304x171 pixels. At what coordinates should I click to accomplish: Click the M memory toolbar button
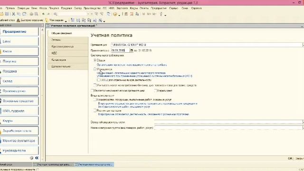point(143,14)
